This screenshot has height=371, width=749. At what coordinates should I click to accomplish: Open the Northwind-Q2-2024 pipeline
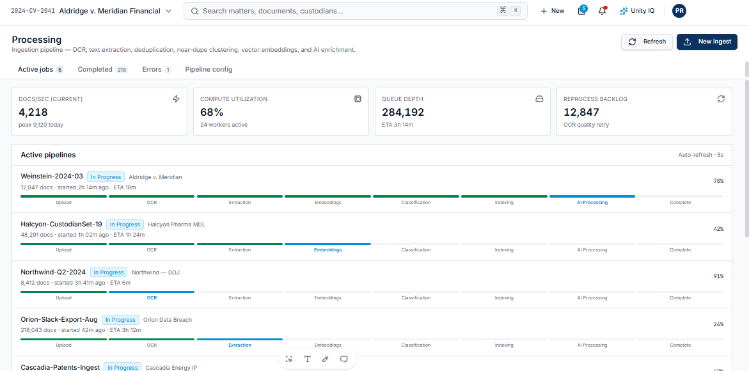[x=53, y=272]
